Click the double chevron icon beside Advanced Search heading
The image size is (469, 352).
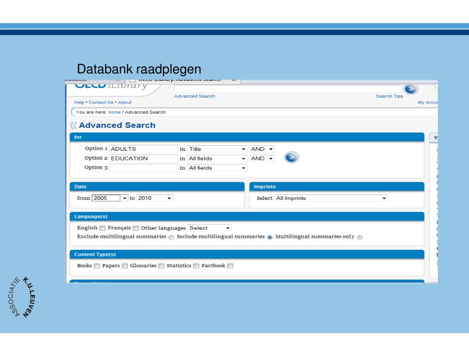[x=73, y=125]
